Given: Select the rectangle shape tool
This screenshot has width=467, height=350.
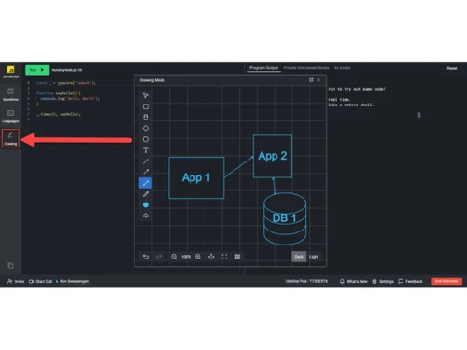Looking at the screenshot, I should 146,106.
